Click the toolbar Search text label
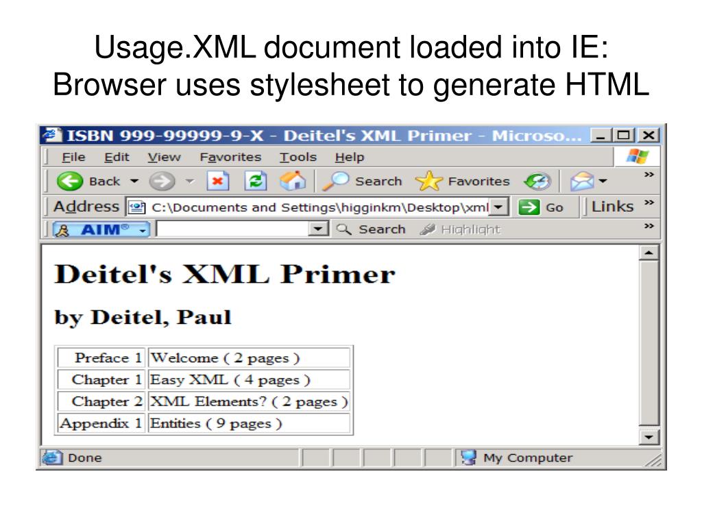The height and width of the screenshot is (526, 702). pos(378,181)
